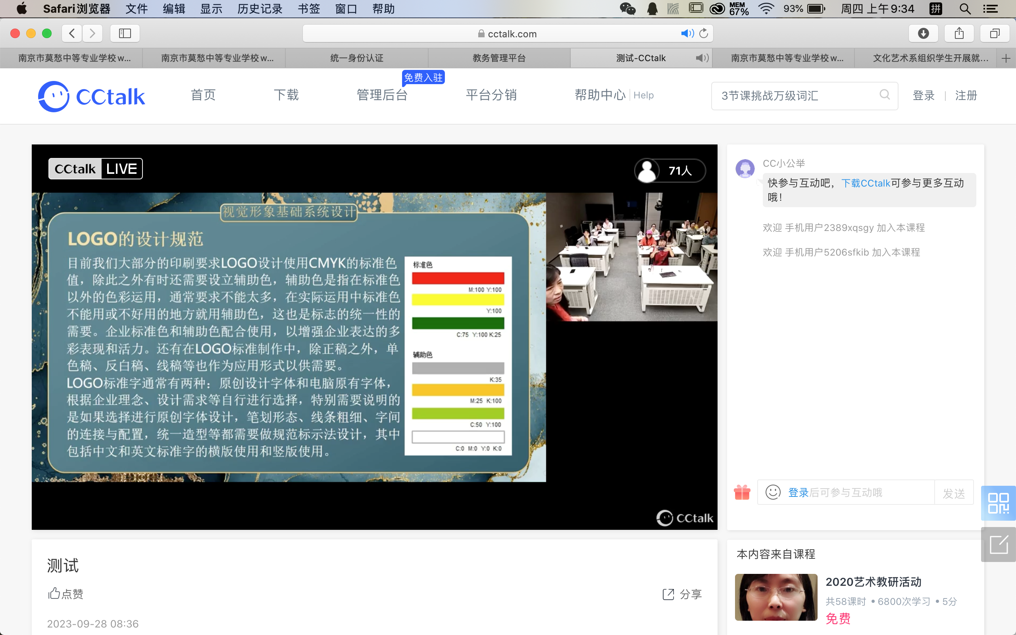This screenshot has height=635, width=1016.
Task: Click the CCtalk LIVE badge on the video
Action: coord(95,168)
